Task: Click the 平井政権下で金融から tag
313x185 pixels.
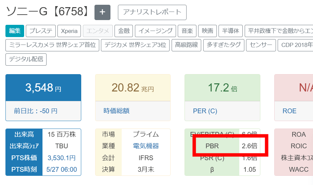Action: coord(279,31)
